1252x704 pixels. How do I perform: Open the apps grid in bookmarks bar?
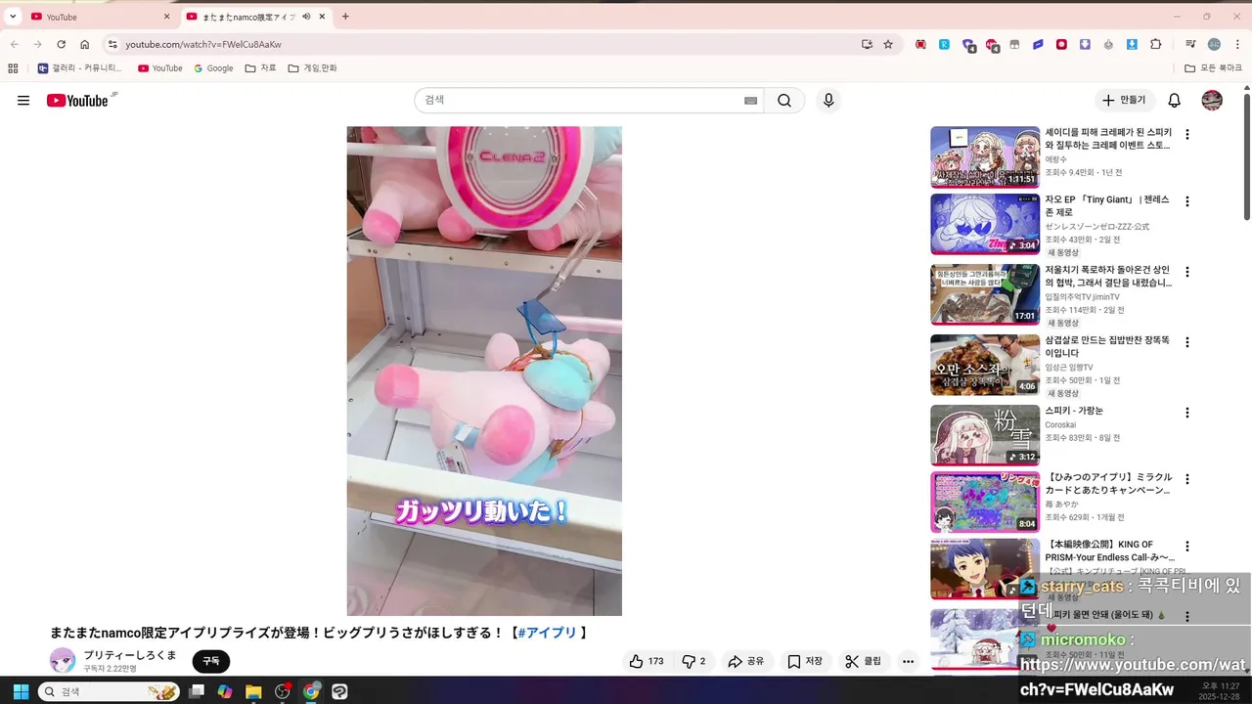[13, 68]
